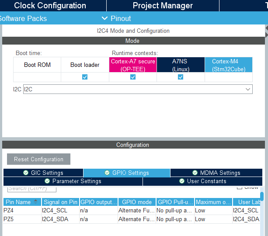The width and height of the screenshot is (268, 236).
Task: Toggle A7NS Linux checkbox
Action: click(181, 77)
